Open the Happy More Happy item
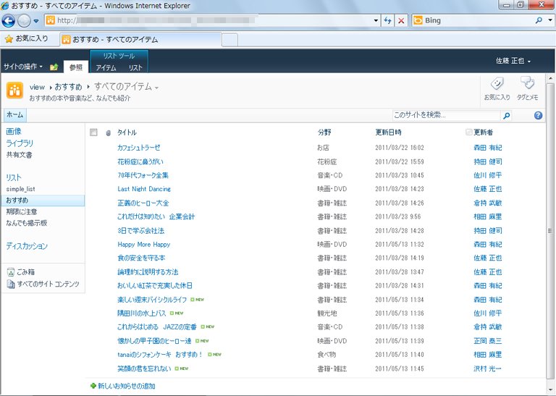This screenshot has width=556, height=396. 143,244
